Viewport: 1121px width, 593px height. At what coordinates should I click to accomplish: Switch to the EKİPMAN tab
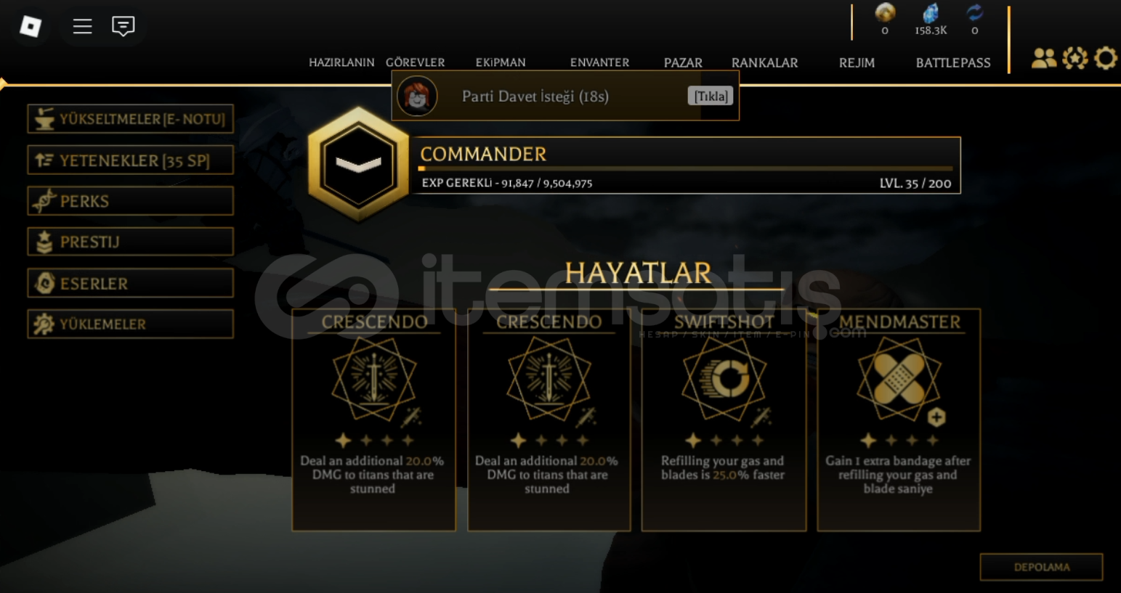(501, 62)
